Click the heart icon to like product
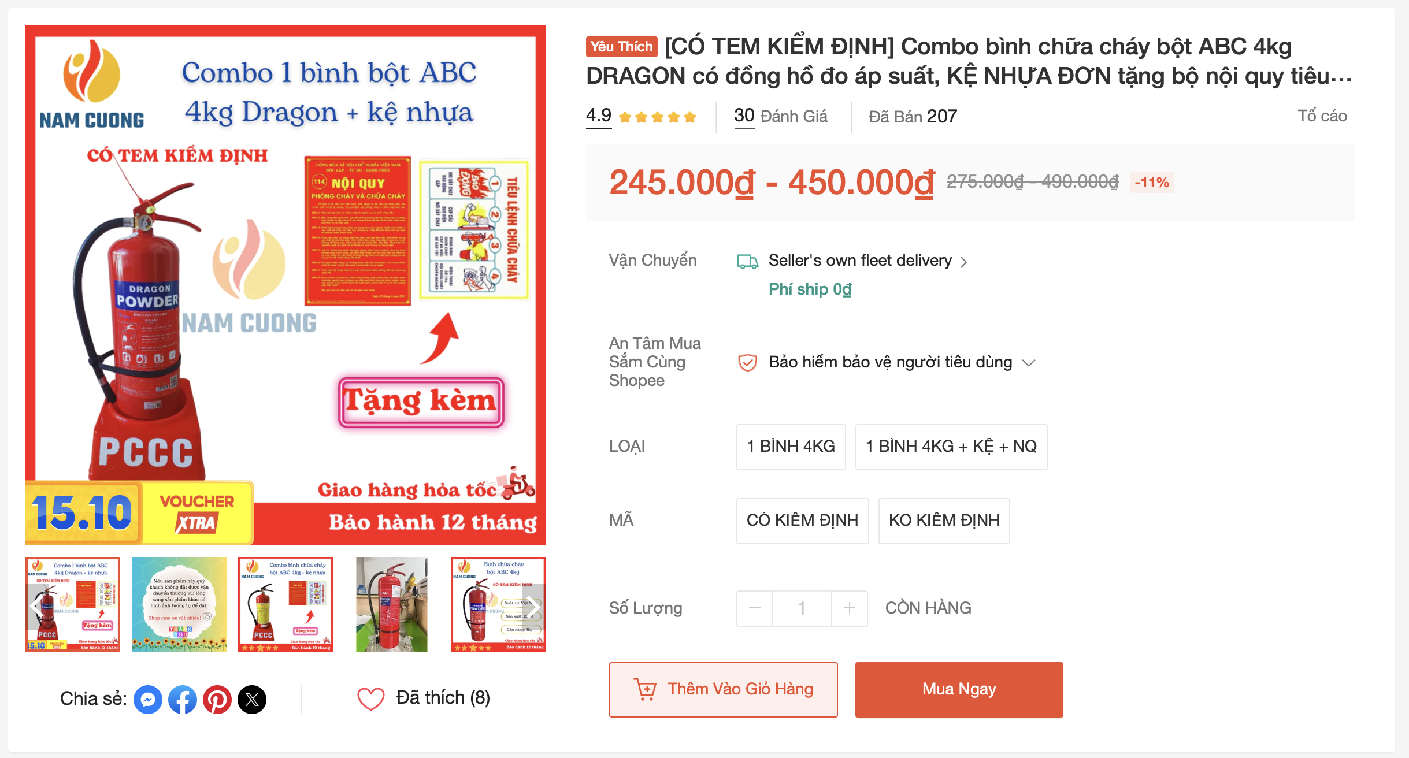The height and width of the screenshot is (758, 1409). point(370,698)
